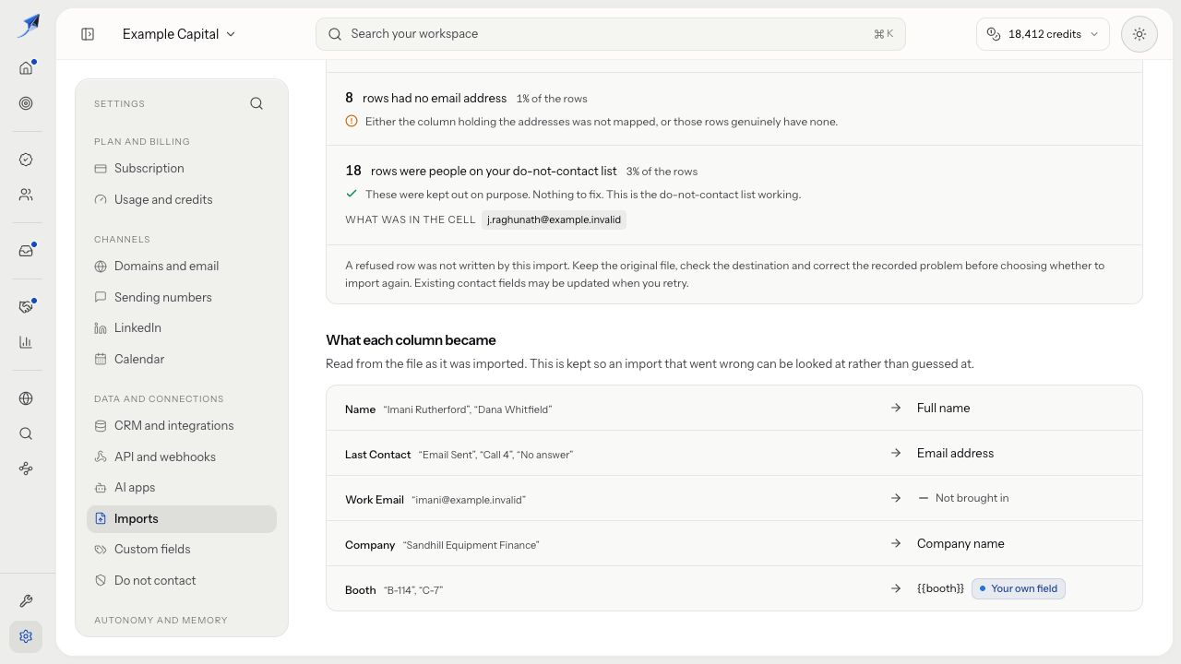Click the Not brought in label
The image size is (1181, 664).
(972, 498)
